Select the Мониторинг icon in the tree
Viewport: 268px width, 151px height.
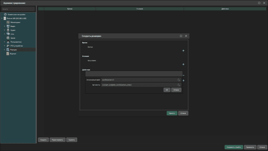coord(8,22)
